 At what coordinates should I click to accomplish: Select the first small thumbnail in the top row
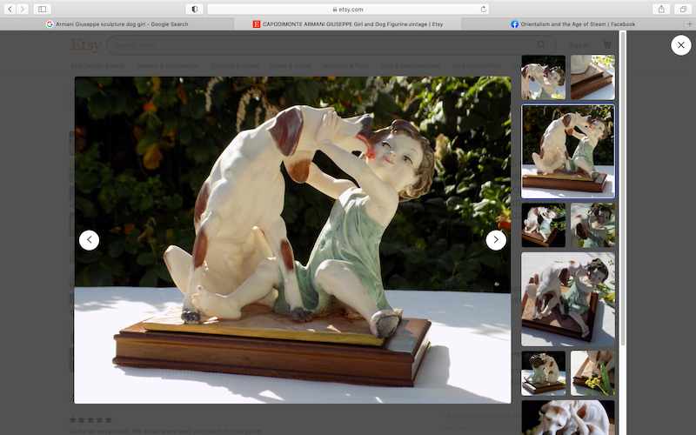coord(543,77)
